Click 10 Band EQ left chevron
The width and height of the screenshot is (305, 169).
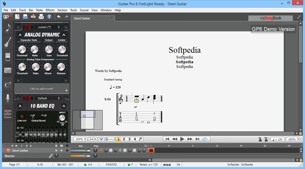point(20,106)
